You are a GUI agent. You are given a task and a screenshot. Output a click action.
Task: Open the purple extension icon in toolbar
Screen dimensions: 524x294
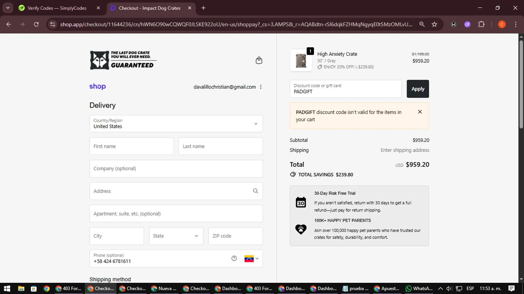coord(467,24)
